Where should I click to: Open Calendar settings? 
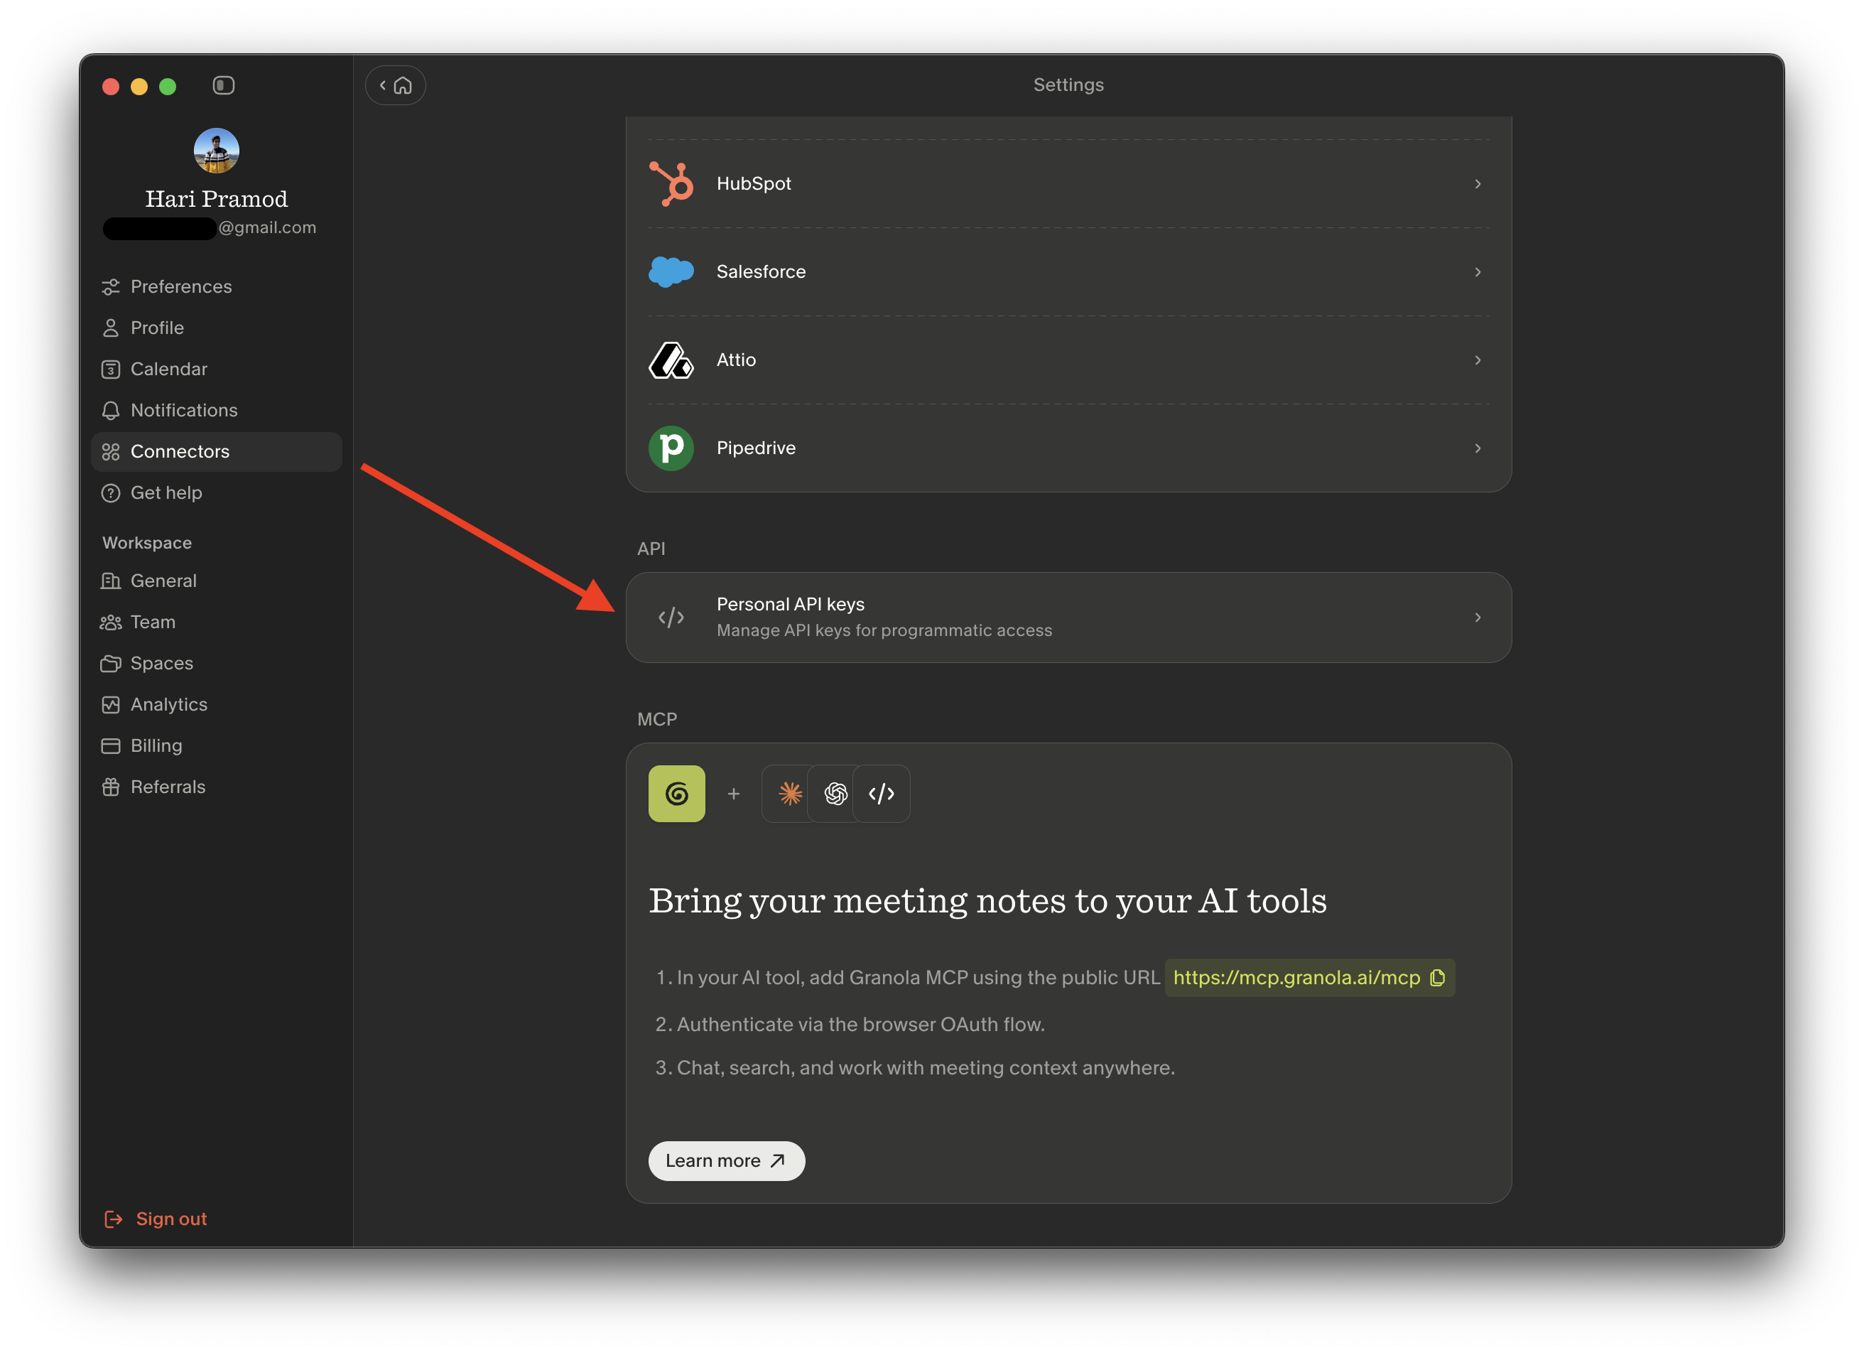216,369
